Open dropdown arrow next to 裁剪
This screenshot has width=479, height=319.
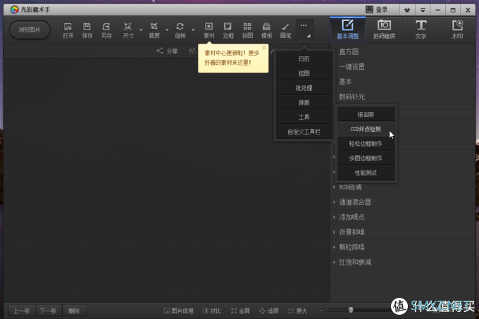(167, 30)
